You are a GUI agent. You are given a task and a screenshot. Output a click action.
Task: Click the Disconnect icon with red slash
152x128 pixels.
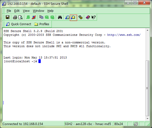(x=34, y=17)
